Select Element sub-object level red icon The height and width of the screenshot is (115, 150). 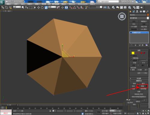coord(144,53)
